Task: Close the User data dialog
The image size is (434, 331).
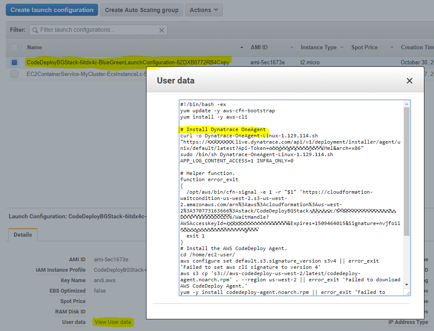Action: coord(409,81)
